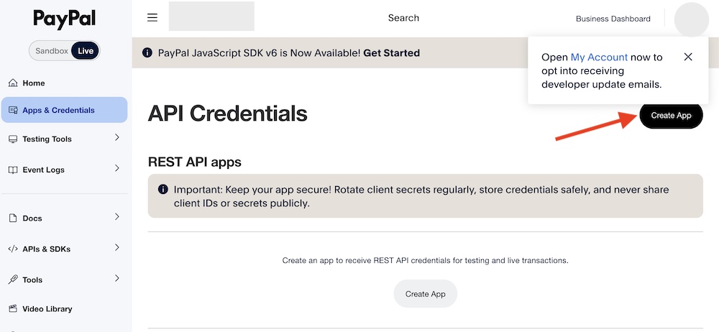This screenshot has width=719, height=332.
Task: Expand the Event Logs submenu chevron
Action: click(x=117, y=169)
